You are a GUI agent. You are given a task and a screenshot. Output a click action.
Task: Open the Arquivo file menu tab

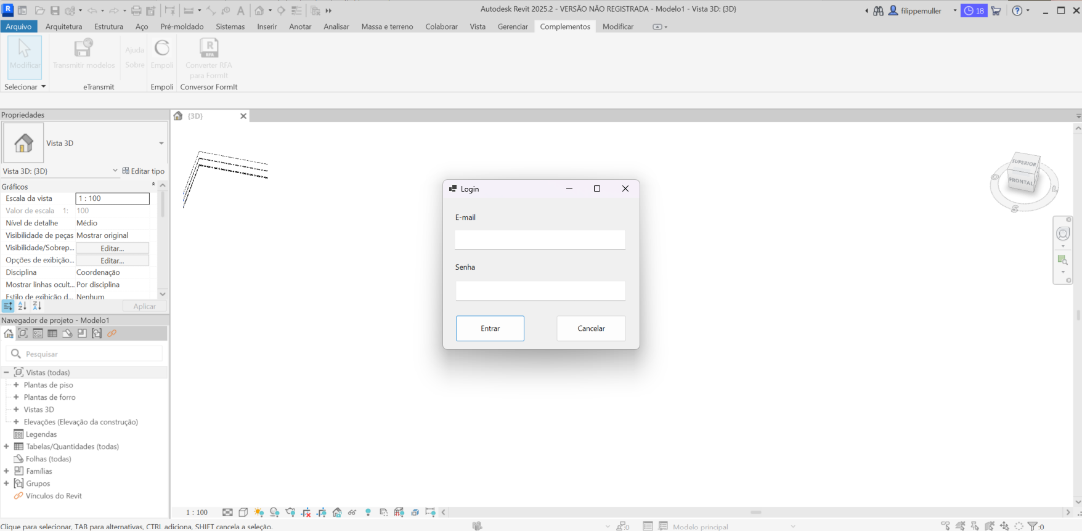[x=18, y=26]
